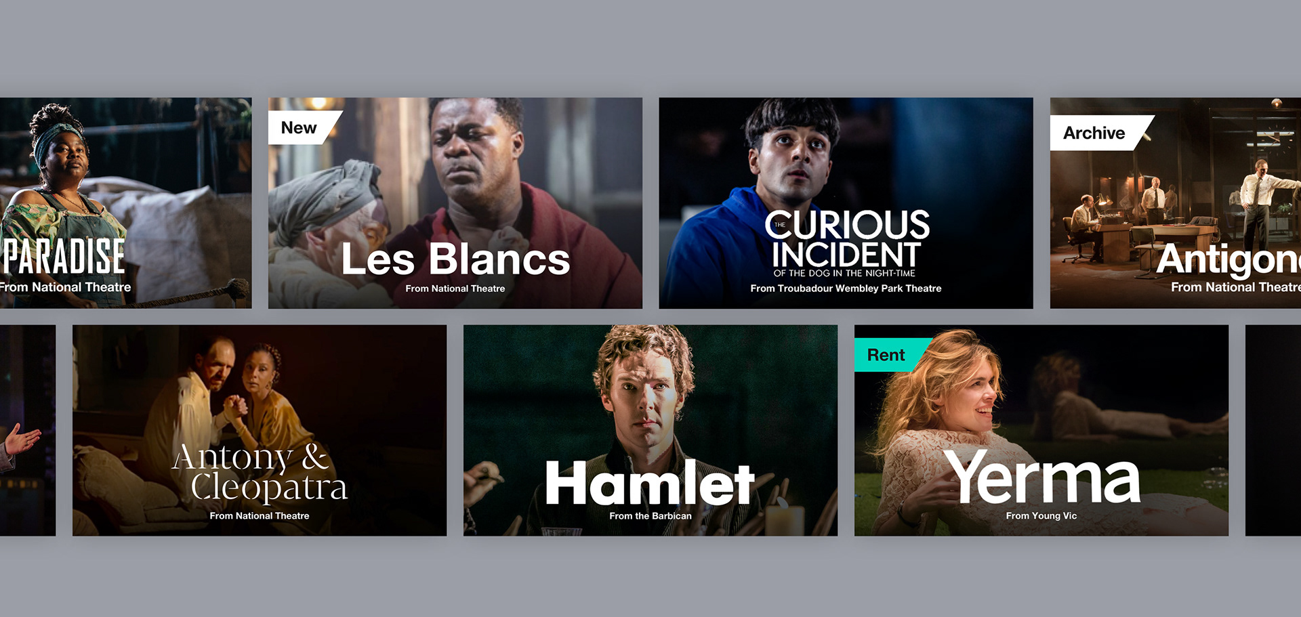Select the Paradise production card

pyautogui.click(x=125, y=203)
